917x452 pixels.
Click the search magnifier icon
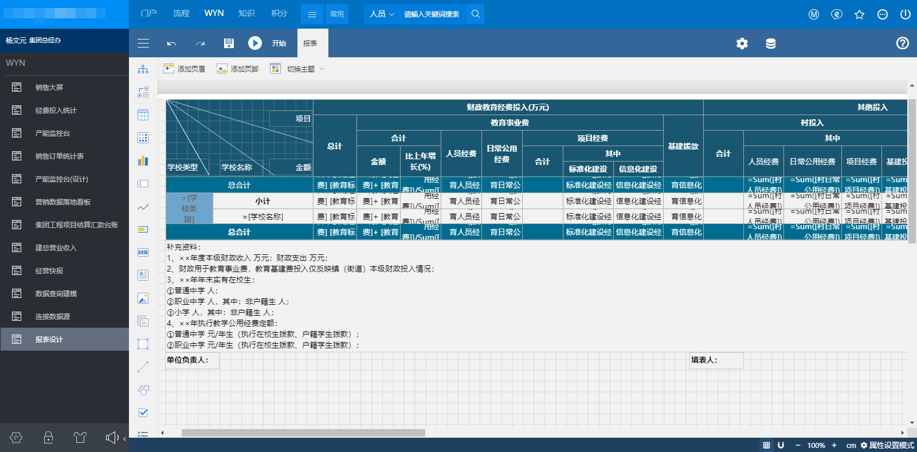pos(476,14)
